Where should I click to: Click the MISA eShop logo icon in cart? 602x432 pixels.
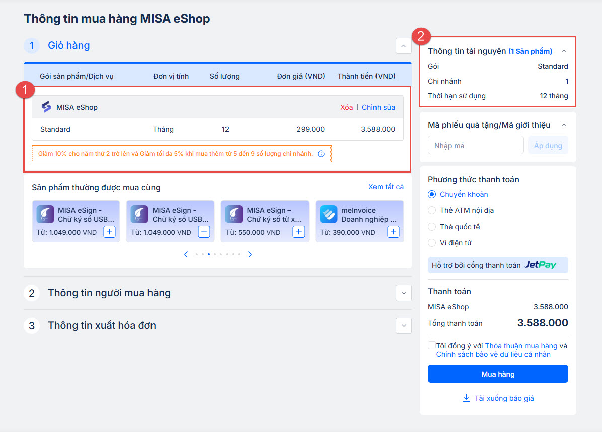pyautogui.click(x=46, y=107)
